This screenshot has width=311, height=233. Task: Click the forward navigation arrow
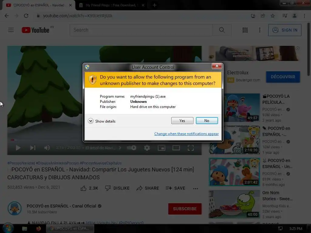16,16
